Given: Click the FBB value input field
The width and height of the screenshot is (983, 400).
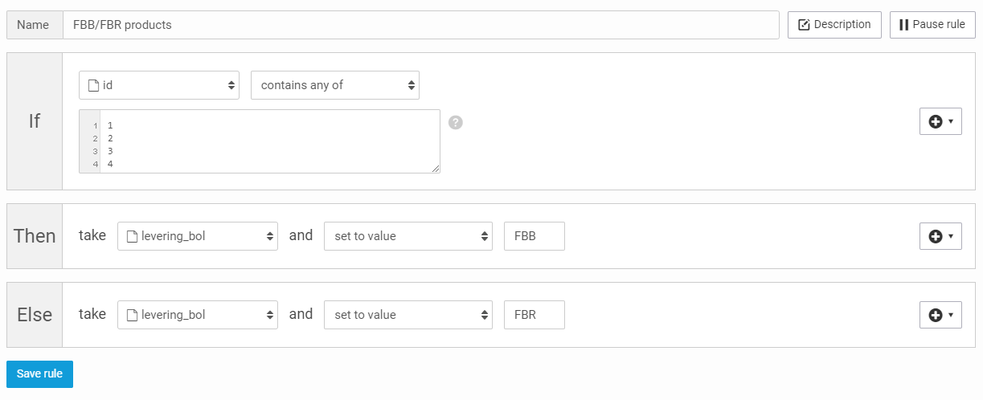Looking at the screenshot, I should click(535, 236).
